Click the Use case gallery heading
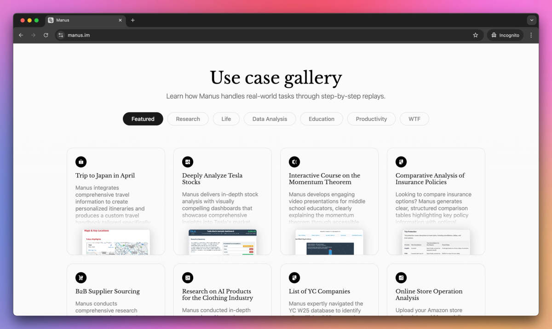Image resolution: width=552 pixels, height=329 pixels. pyautogui.click(x=276, y=78)
